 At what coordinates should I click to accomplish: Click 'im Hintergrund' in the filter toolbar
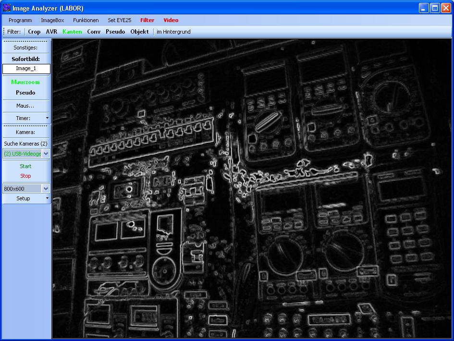point(173,32)
